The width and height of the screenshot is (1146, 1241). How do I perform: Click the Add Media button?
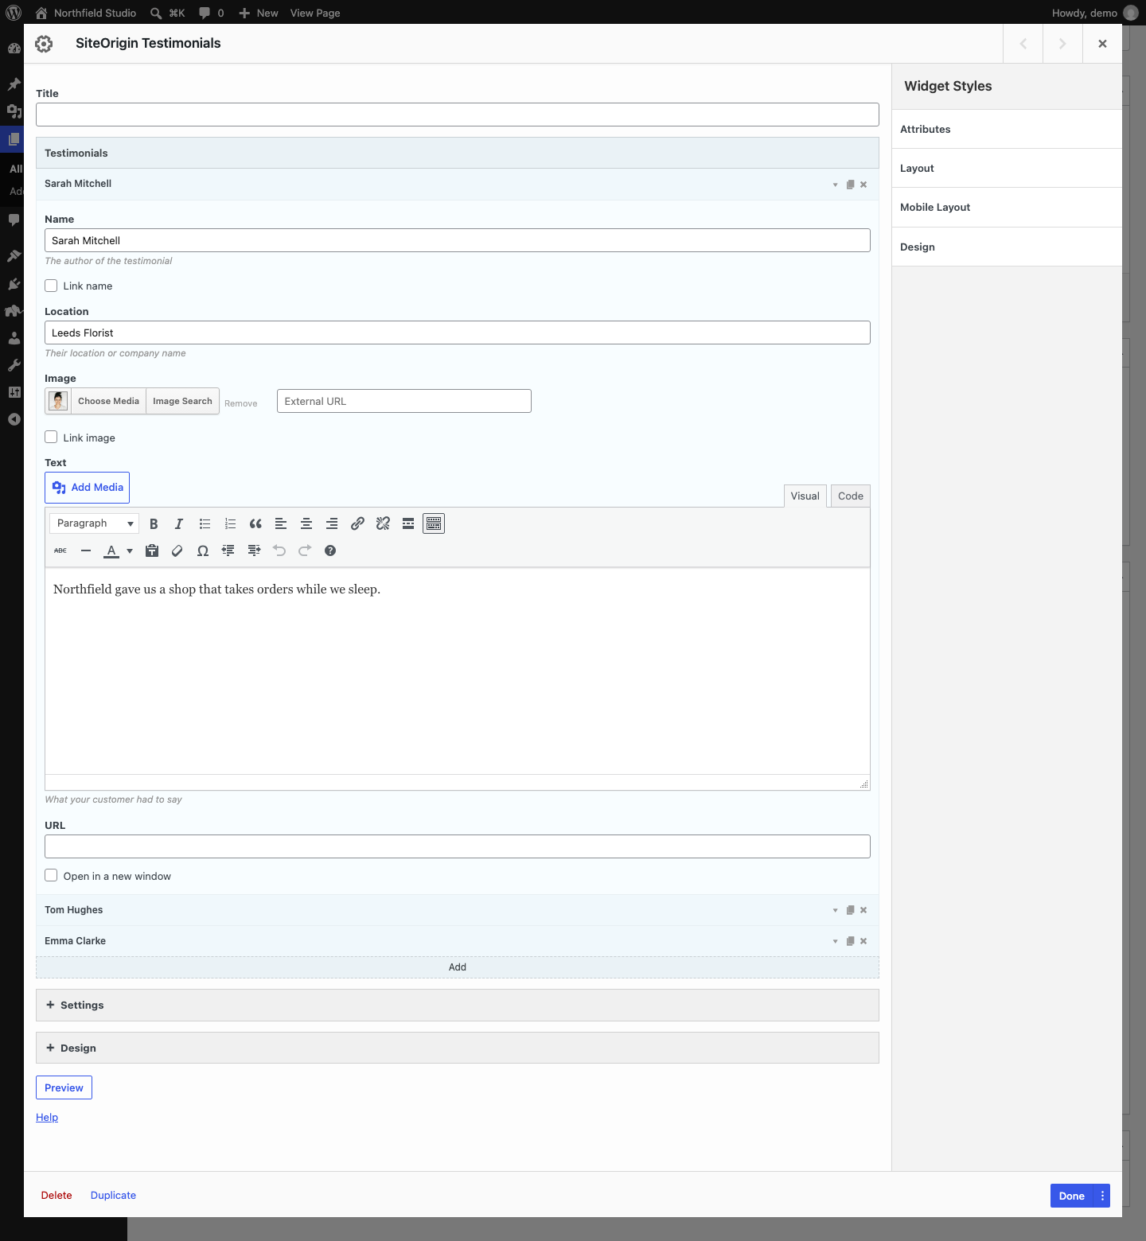(87, 488)
